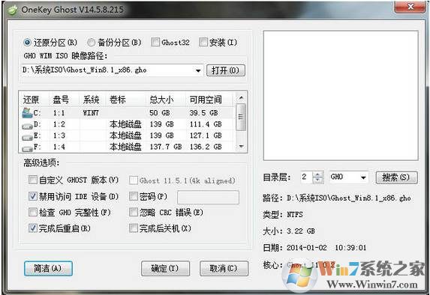Image resolution: width=430 pixels, height=295 pixels.
Task: Enable check GHO integrity option
Action: tap(32, 212)
